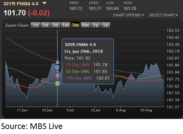Open the SELECT CHART dropdown
Image resolution: width=183 pixels, height=134 pixels.
(163, 15)
